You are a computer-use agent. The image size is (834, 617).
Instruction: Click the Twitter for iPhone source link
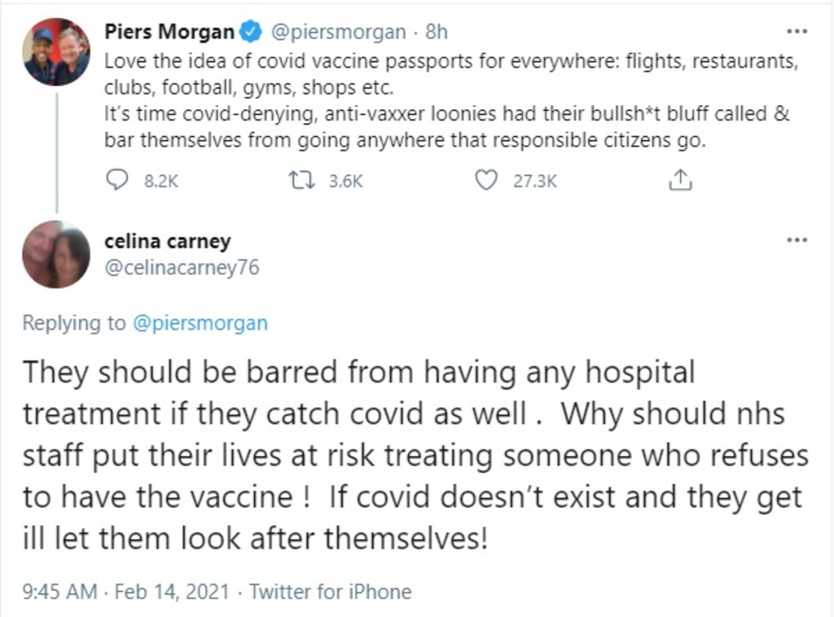pos(331,592)
